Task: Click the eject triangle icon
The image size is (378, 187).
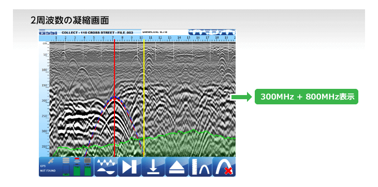Action: [x=177, y=167]
